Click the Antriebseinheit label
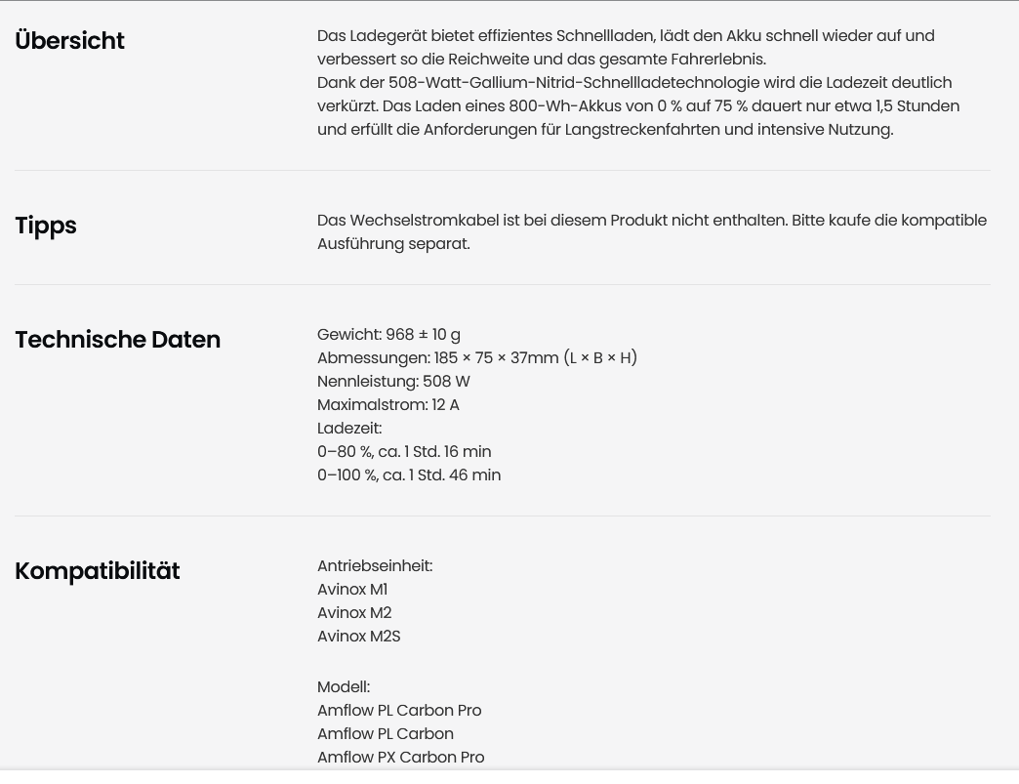The image size is (1019, 784). [375, 565]
